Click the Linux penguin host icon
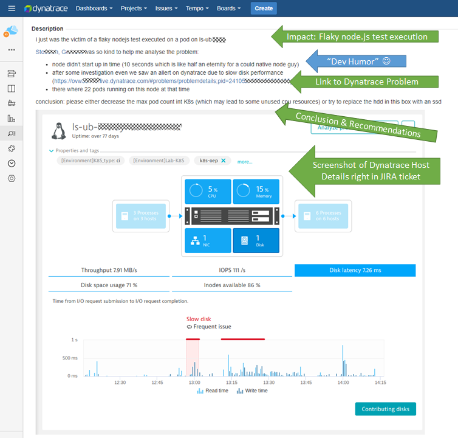 click(59, 131)
